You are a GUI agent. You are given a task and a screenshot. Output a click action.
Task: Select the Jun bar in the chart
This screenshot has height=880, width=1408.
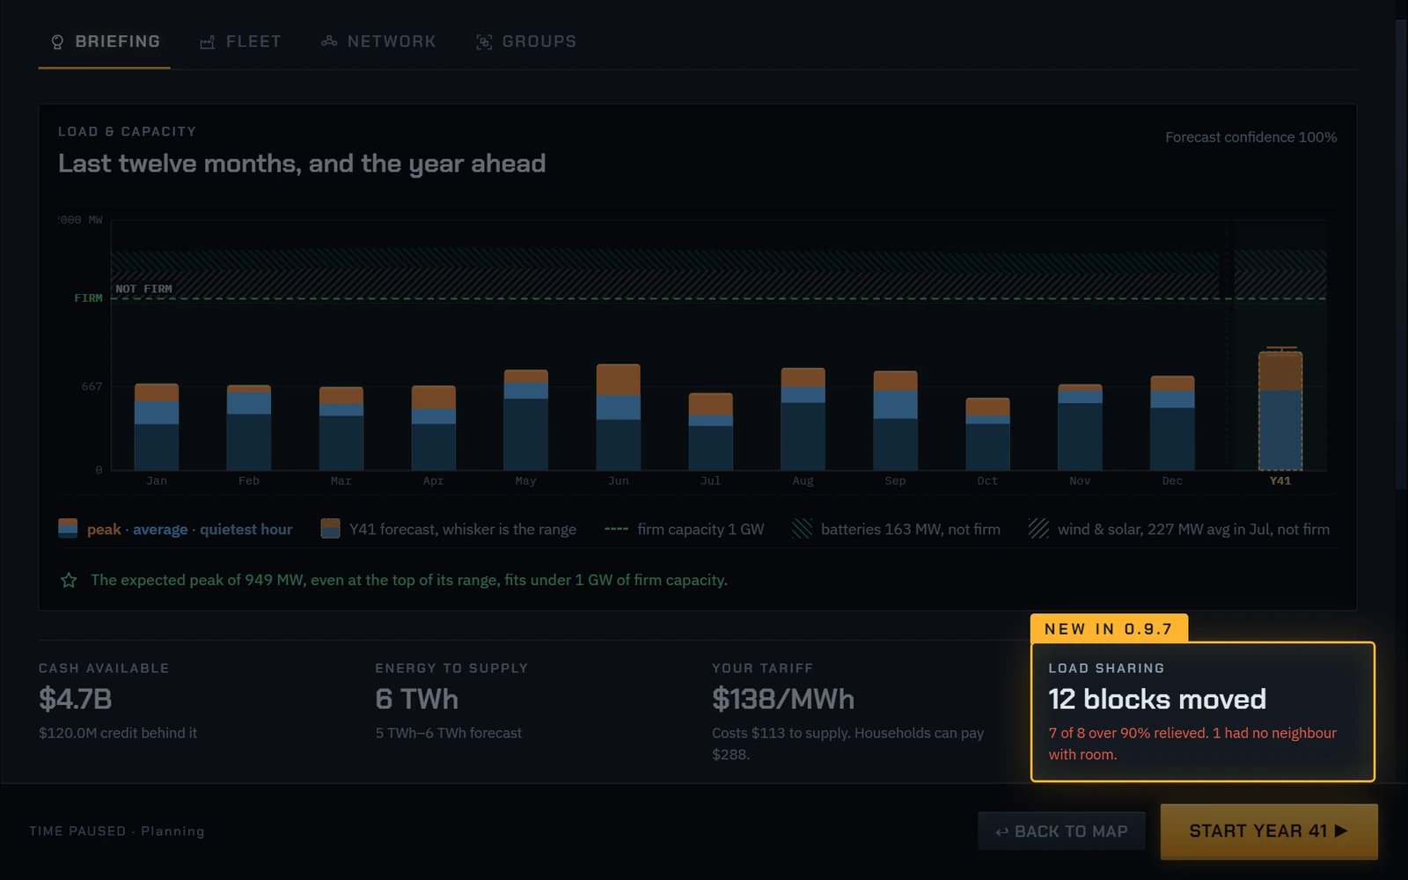tap(619, 417)
